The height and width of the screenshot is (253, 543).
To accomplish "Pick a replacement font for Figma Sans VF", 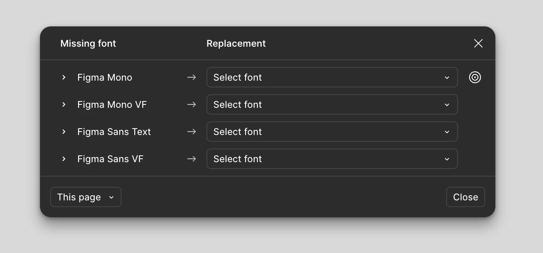I will 332,159.
